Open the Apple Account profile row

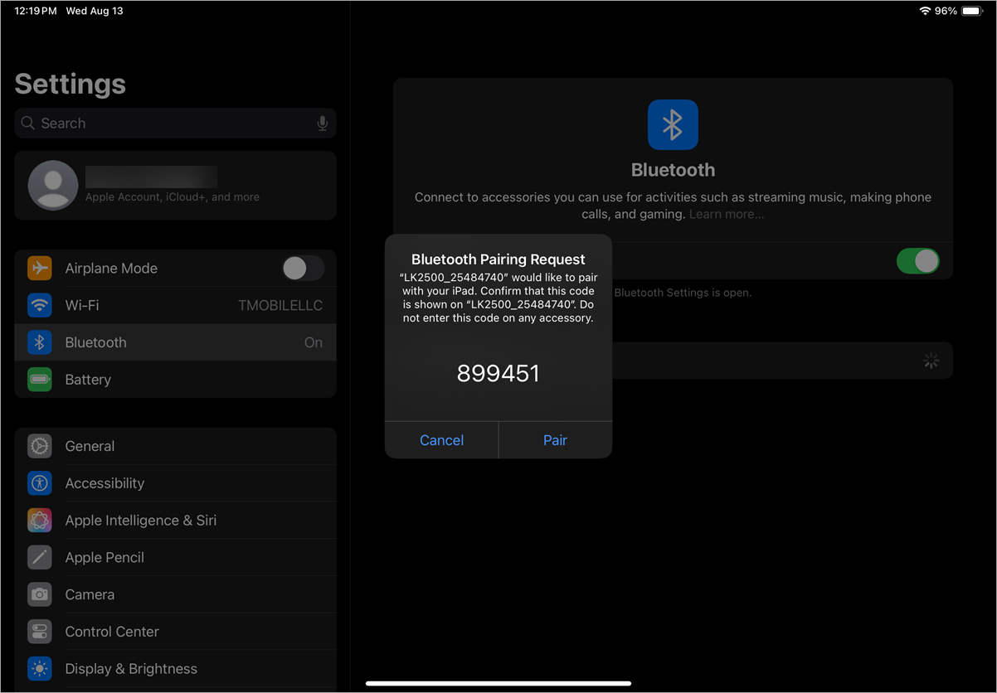175,185
